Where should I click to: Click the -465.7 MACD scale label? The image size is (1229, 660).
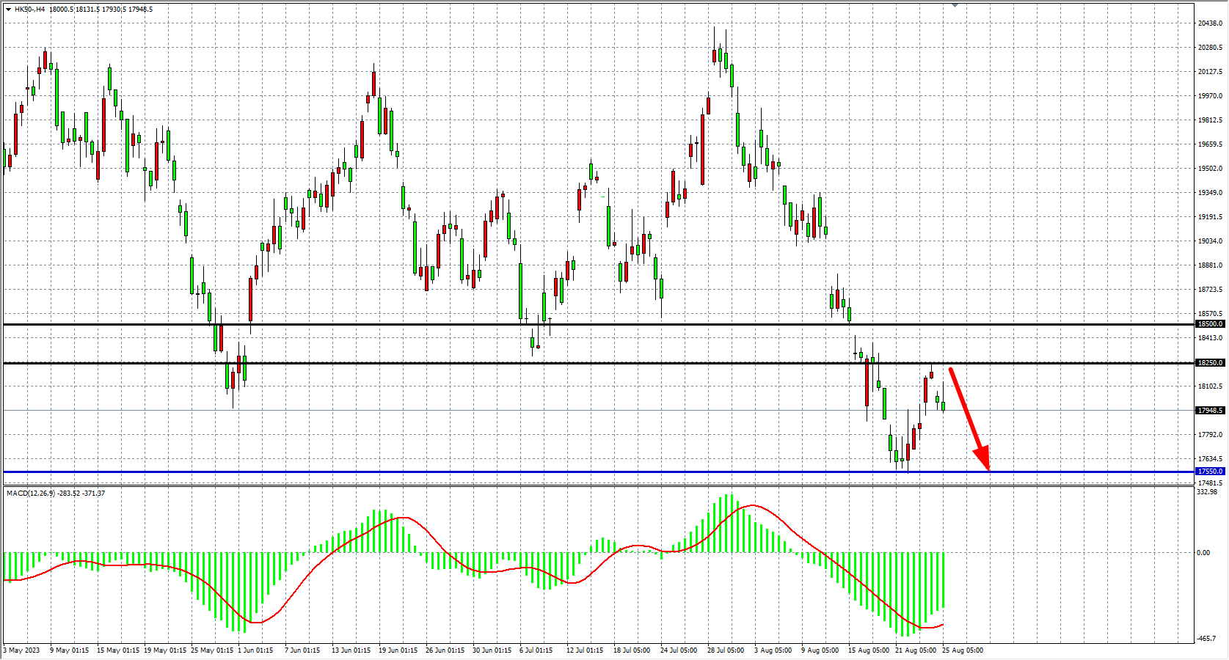[1208, 639]
